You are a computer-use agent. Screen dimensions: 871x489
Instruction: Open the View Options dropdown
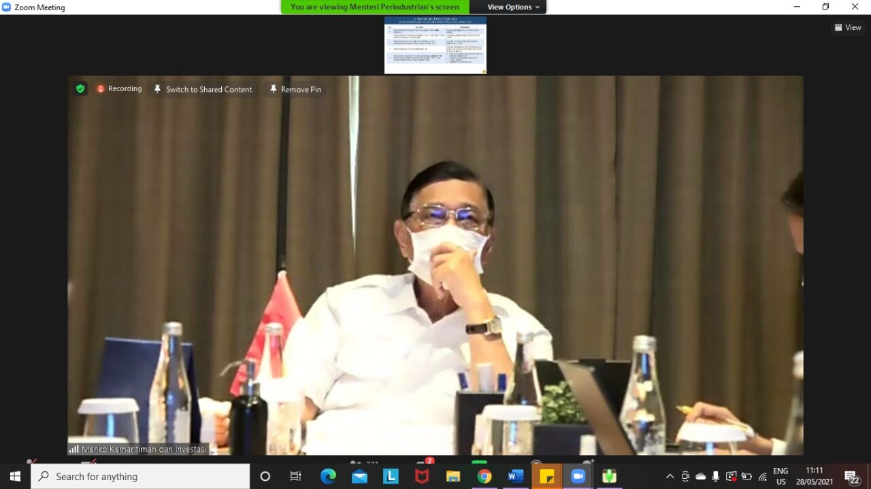coord(514,7)
